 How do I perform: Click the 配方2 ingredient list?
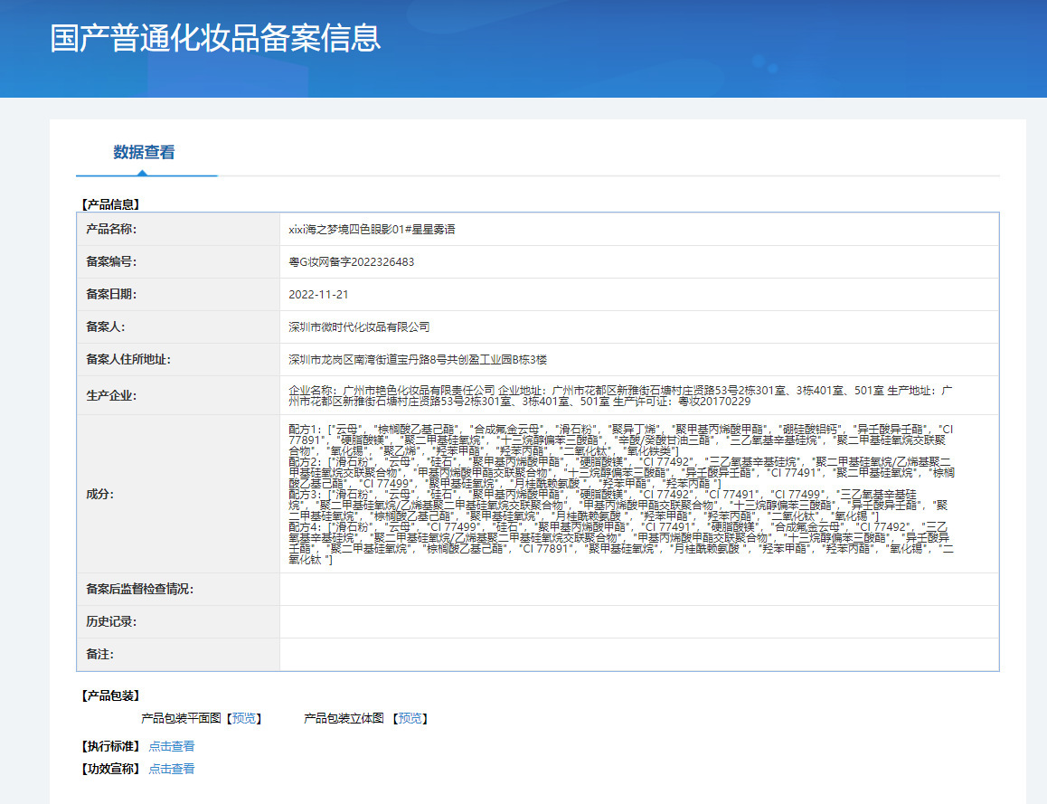pyautogui.click(x=621, y=473)
